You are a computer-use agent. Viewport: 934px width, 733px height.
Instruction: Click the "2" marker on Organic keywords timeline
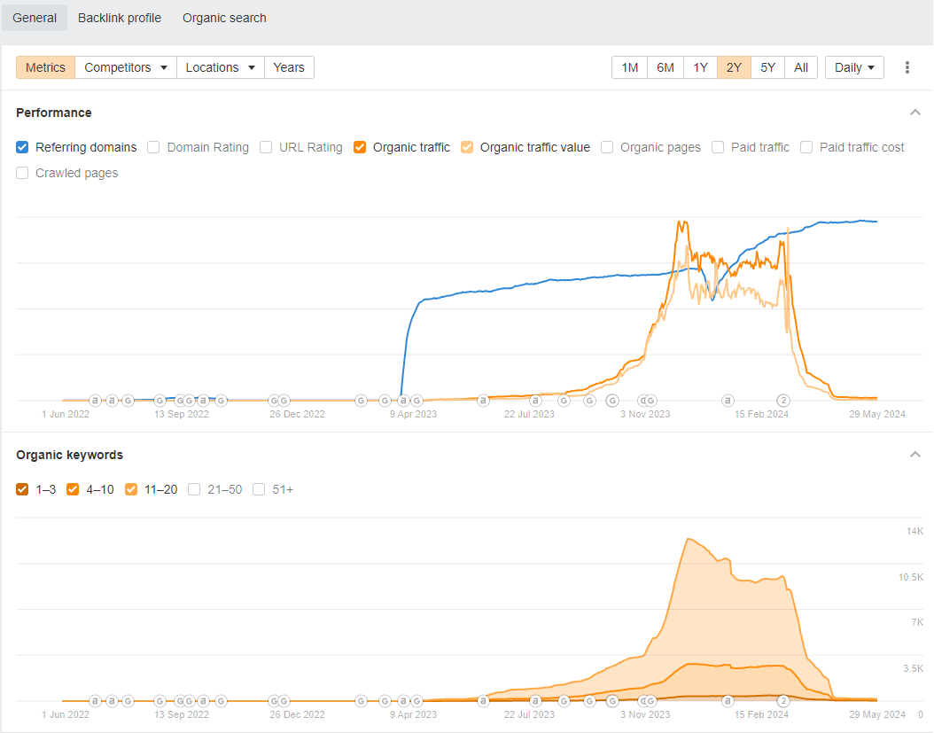click(x=783, y=701)
